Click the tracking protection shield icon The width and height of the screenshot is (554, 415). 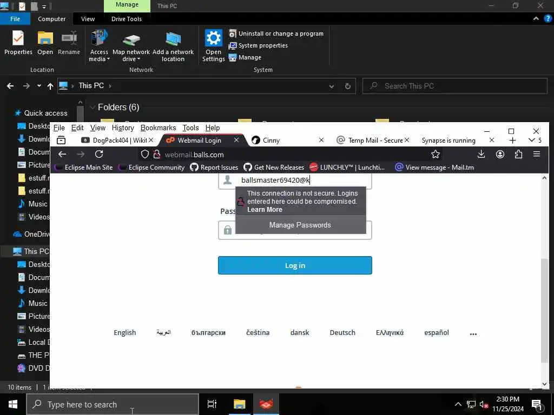coord(145,154)
